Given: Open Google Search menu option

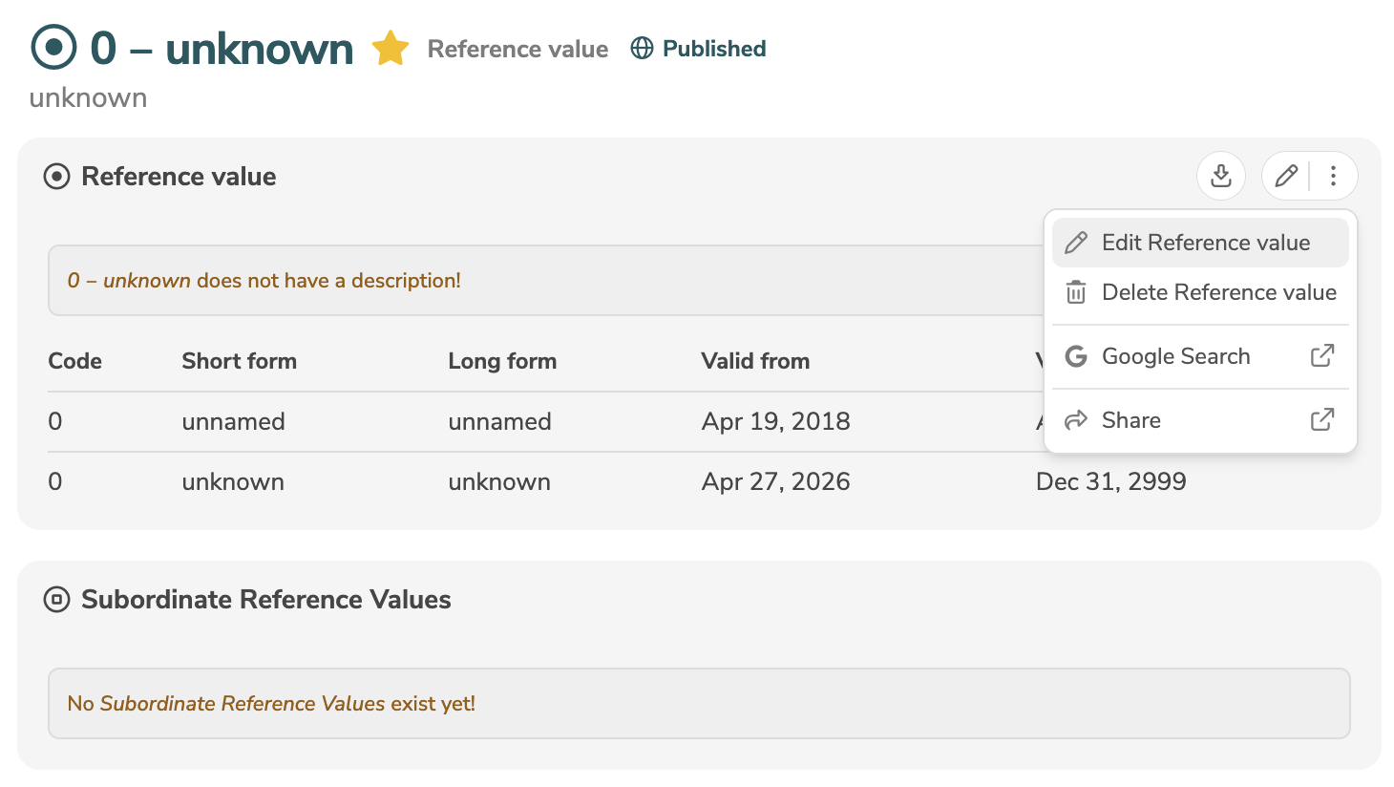Looking at the screenshot, I should (1200, 356).
